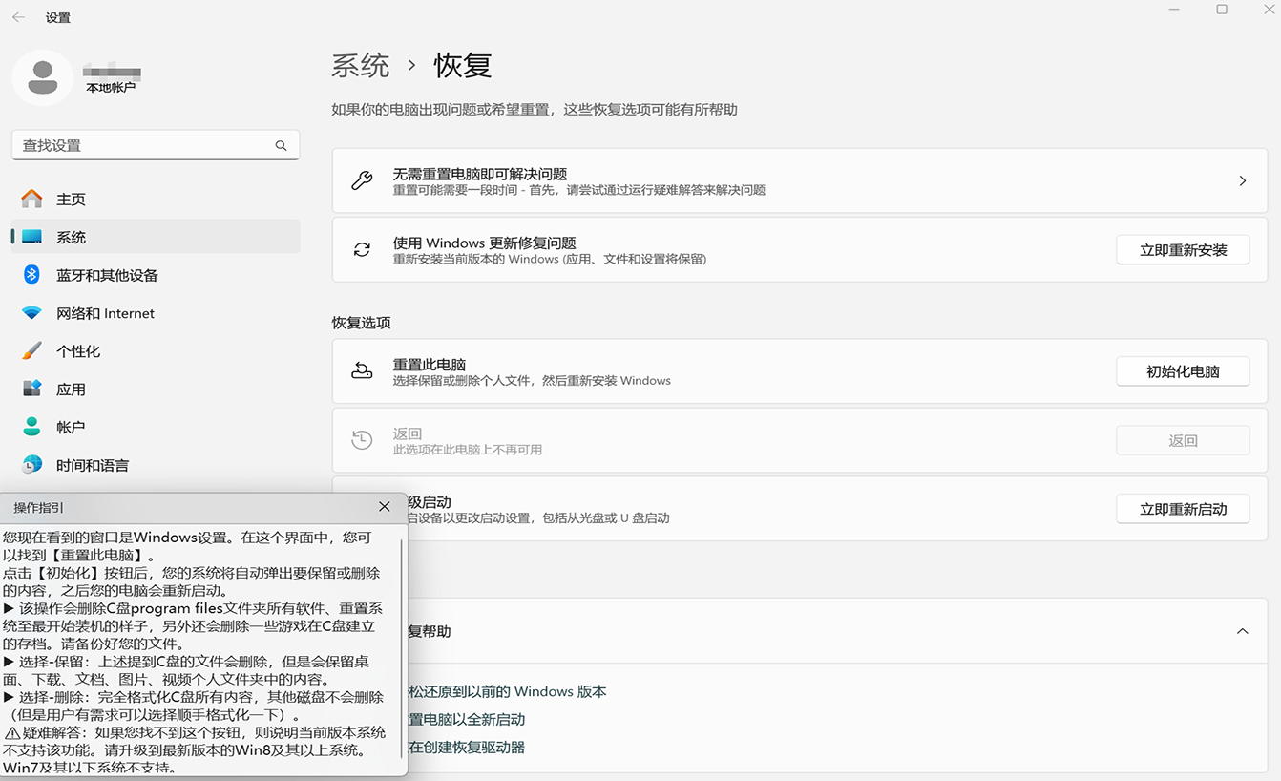Select 个性化 paintbrush icon
Image resolution: width=1281 pixels, height=781 pixels.
coord(31,351)
